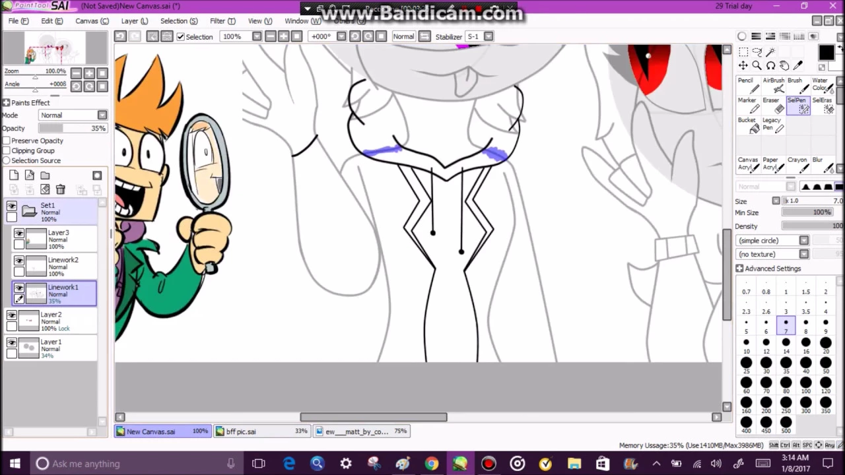Select the Crayon brush

[798, 164]
